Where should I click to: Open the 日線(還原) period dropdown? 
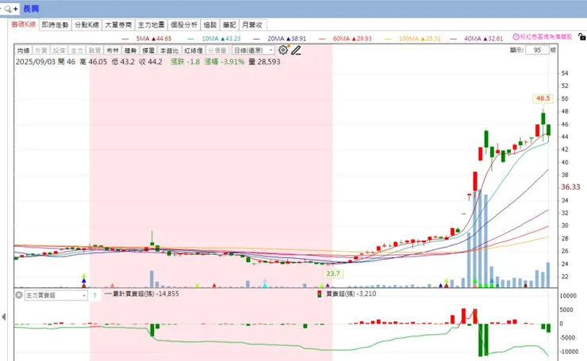pyautogui.click(x=253, y=50)
